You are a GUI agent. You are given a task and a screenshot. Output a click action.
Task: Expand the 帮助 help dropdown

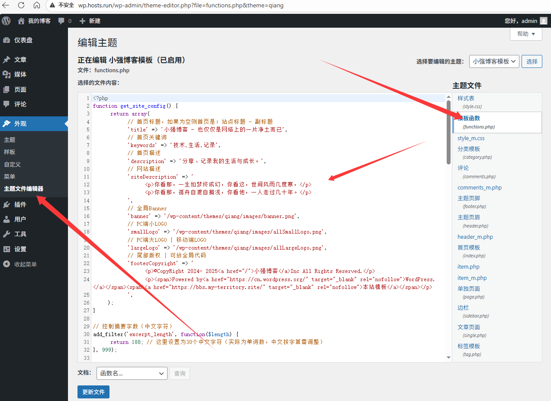526,34
